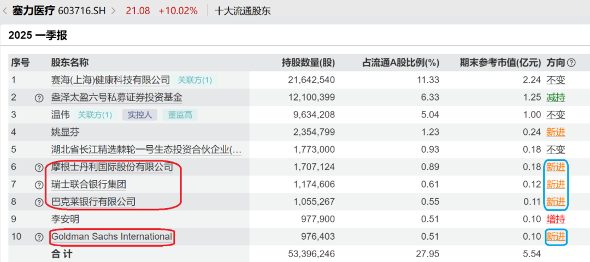Screen dimensions: 590x262
Task: Click 关联方(1) tag for 赛海 row
Action: [x=195, y=80]
